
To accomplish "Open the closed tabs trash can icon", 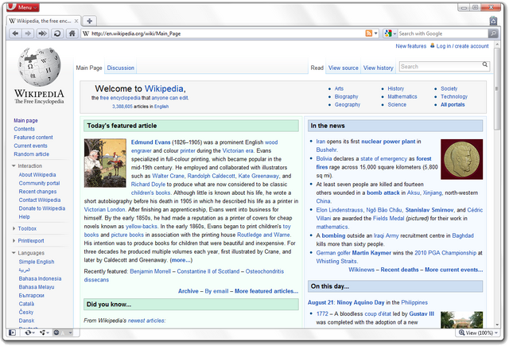I will point(493,21).
